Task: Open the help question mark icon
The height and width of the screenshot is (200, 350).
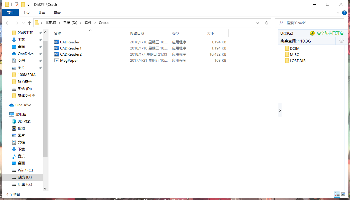Action: pos(344,13)
